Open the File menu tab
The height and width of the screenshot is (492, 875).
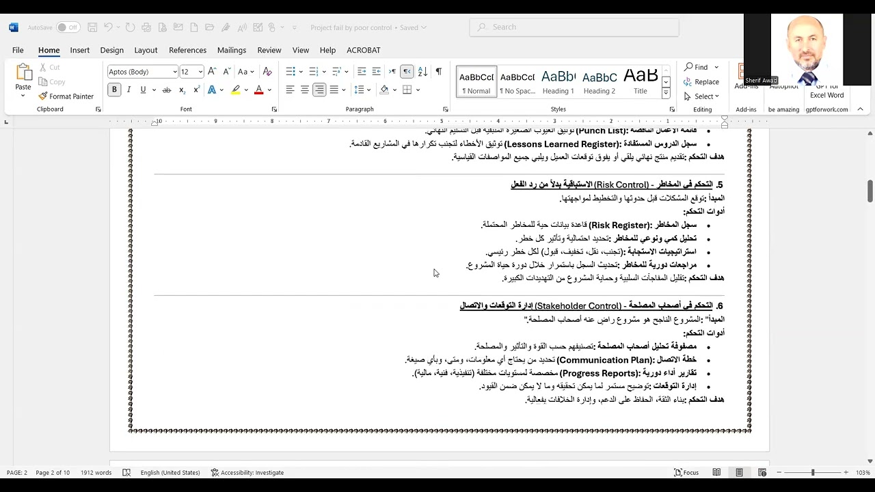point(18,50)
